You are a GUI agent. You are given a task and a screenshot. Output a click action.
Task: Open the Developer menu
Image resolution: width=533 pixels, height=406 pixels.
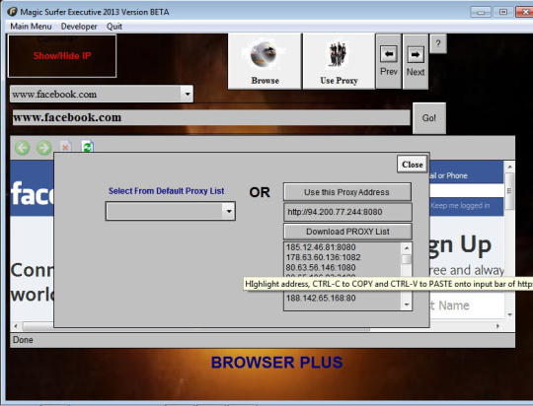[x=79, y=27]
